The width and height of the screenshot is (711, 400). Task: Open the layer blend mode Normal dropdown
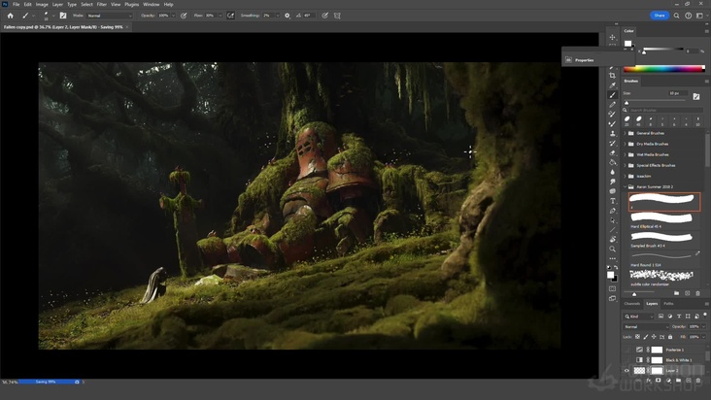643,326
